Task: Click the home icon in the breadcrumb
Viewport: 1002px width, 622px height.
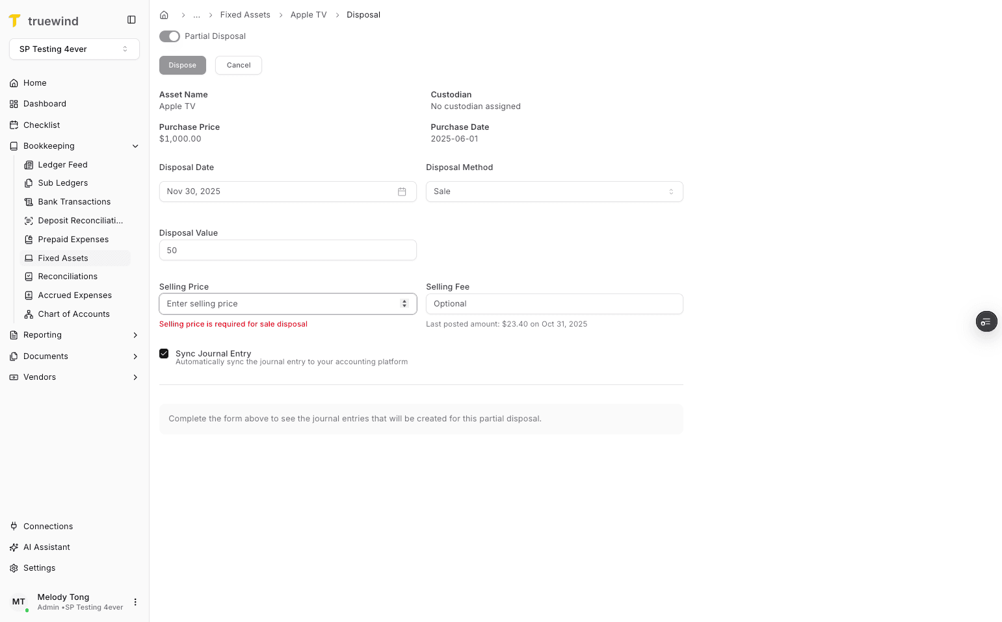Action: tap(164, 14)
